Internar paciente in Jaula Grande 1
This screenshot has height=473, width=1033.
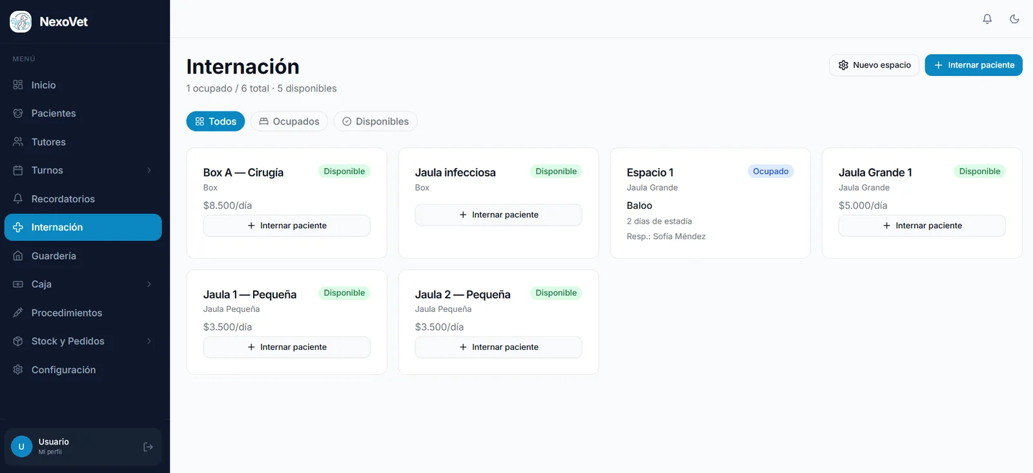tap(922, 226)
